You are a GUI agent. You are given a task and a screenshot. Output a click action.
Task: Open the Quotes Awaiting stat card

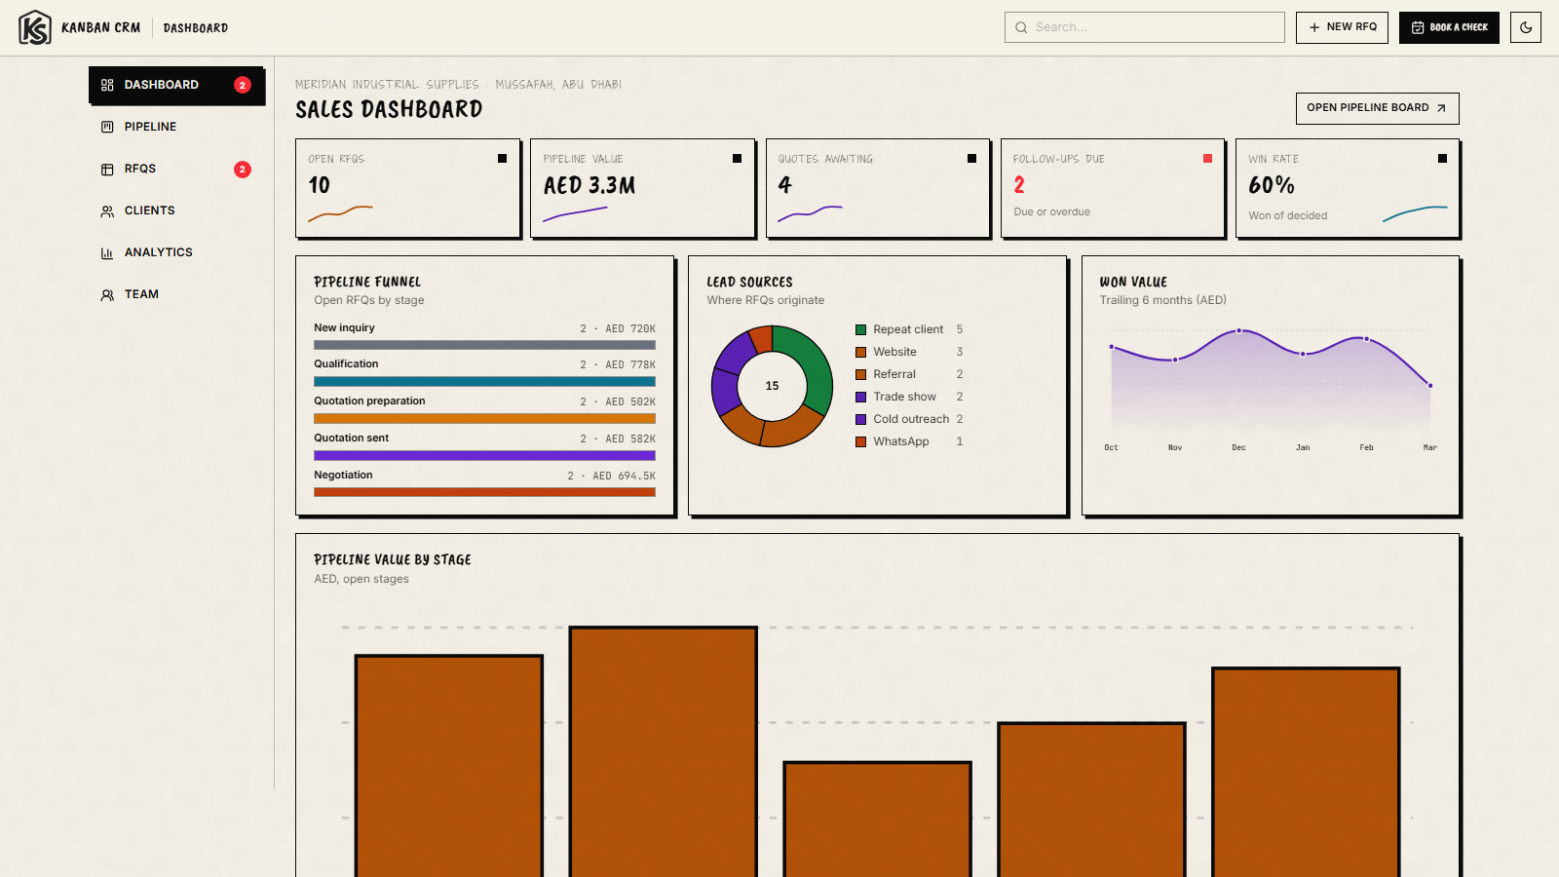coord(878,188)
